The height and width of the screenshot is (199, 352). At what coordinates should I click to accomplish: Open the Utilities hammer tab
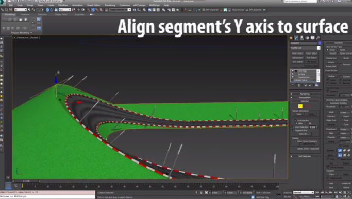click(x=318, y=38)
